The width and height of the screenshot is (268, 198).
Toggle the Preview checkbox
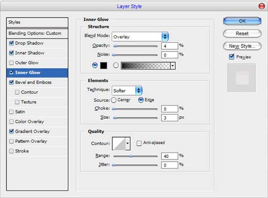point(232,57)
